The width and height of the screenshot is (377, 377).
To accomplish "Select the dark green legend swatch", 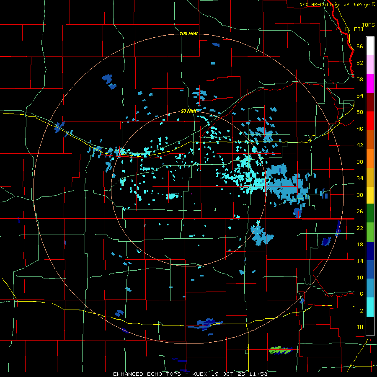I will (370, 213).
